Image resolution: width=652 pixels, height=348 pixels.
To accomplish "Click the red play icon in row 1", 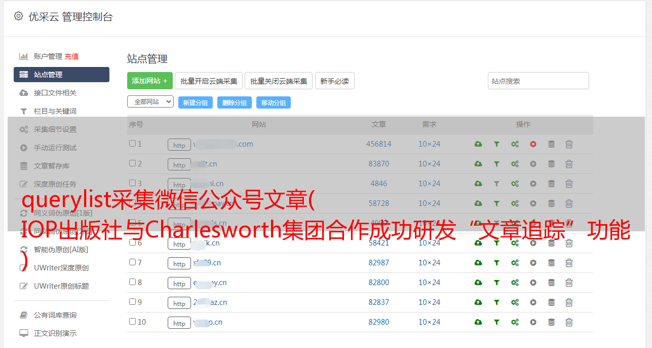I will click(x=533, y=144).
